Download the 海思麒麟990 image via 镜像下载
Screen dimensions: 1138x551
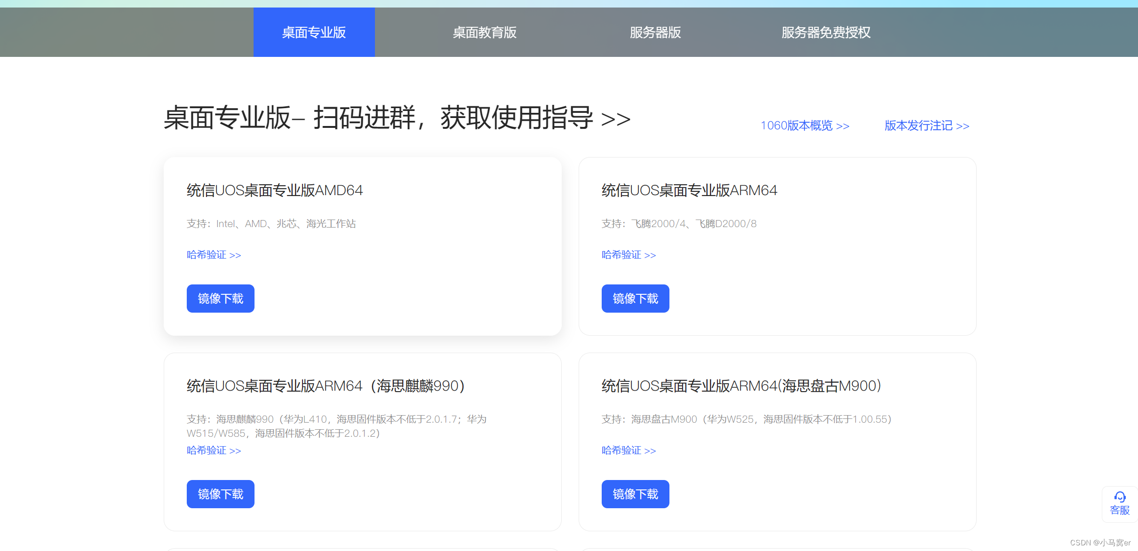point(220,494)
